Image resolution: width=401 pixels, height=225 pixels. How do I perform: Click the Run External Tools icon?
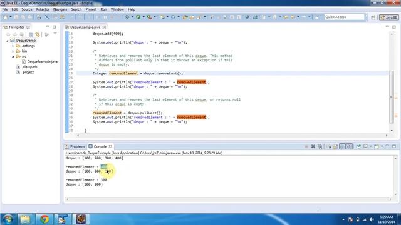(149, 17)
